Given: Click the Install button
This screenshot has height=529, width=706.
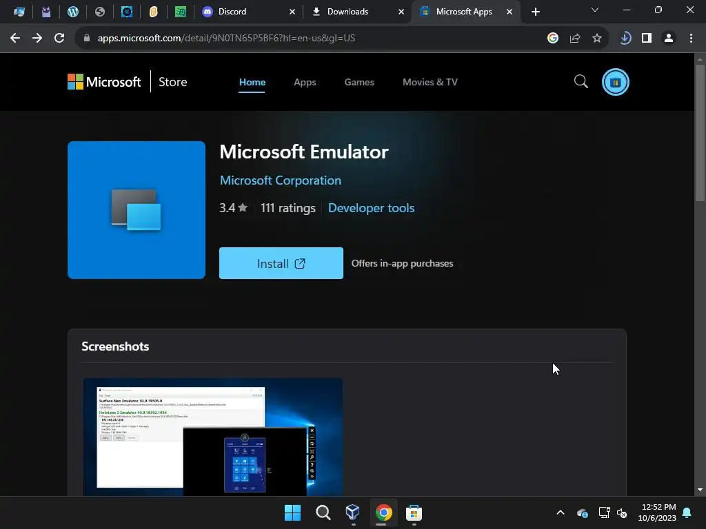Looking at the screenshot, I should pyautogui.click(x=281, y=263).
